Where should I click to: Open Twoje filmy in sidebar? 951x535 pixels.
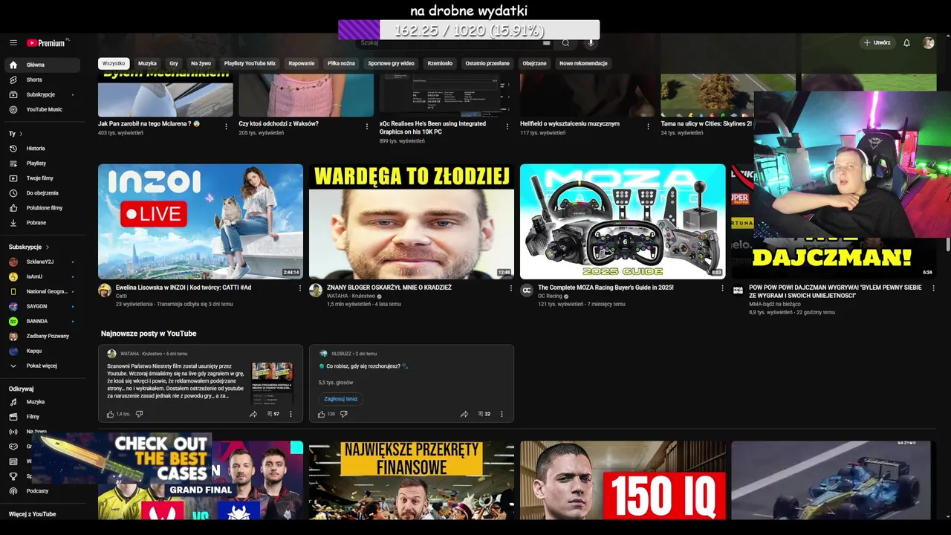[42, 178]
